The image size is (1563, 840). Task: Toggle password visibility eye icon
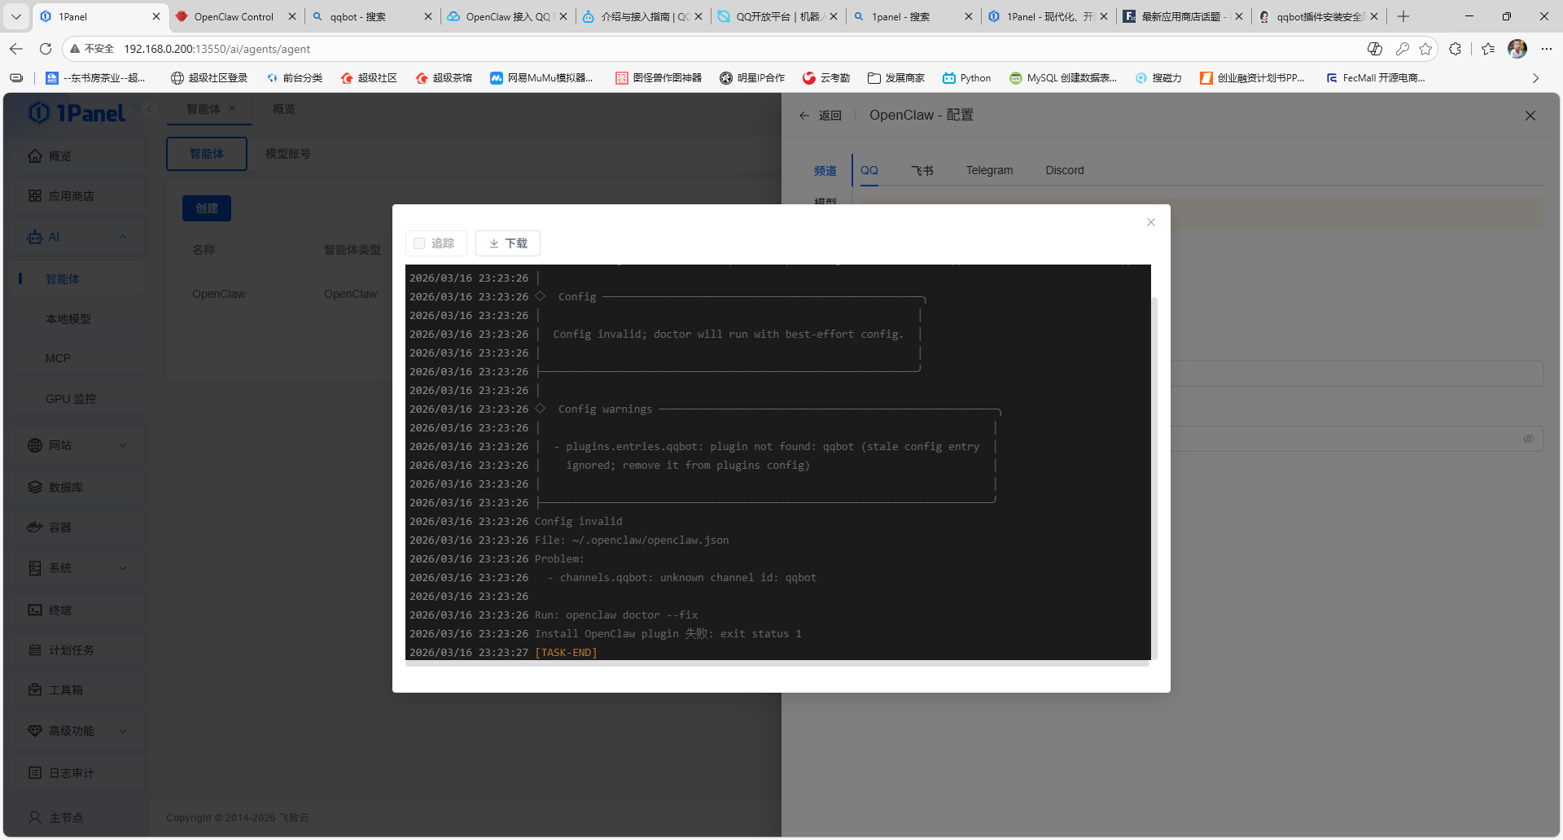1528,439
